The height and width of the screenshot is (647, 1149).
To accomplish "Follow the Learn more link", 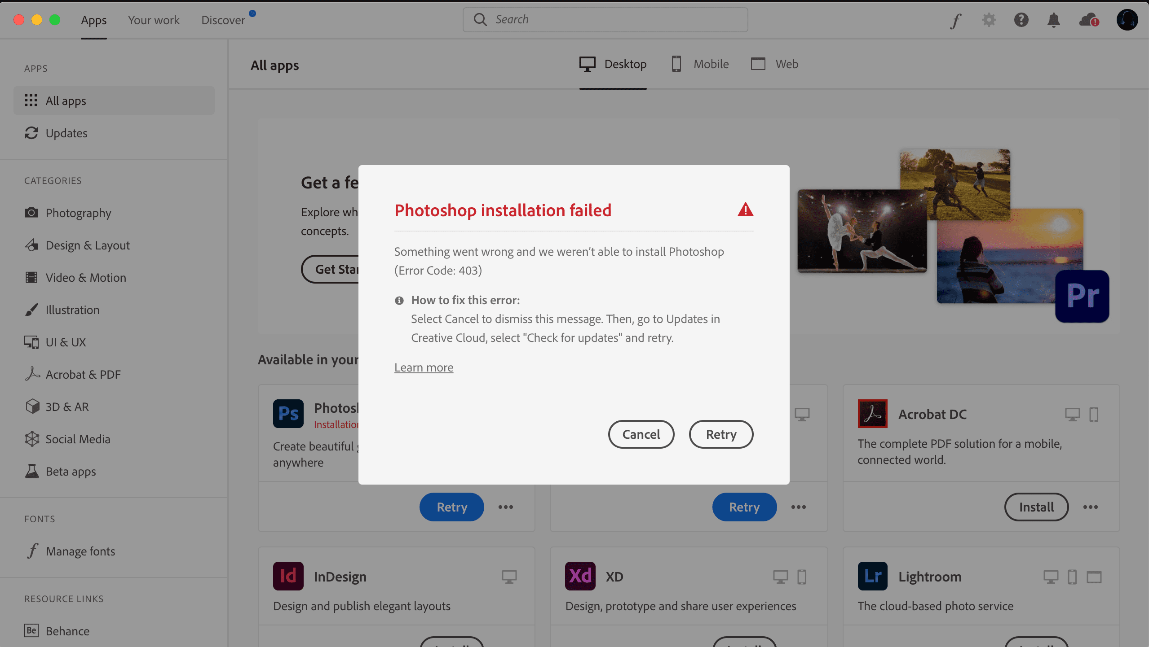I will click(424, 367).
